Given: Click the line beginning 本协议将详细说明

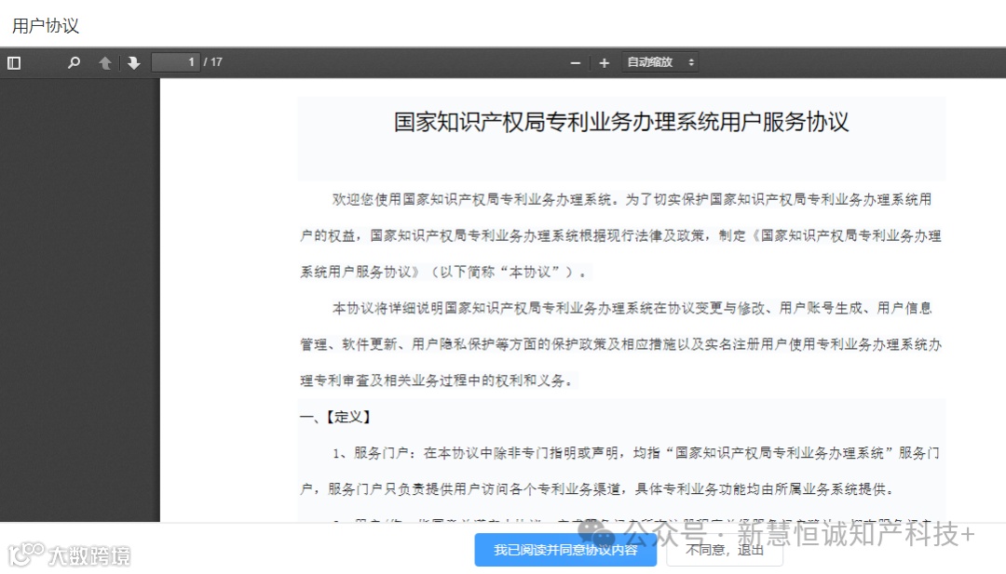Looking at the screenshot, I should point(632,308).
